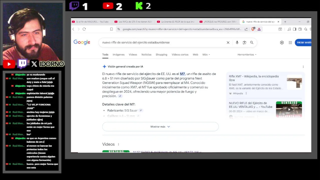The image size is (320, 180).
Task: Bookmark this page with the bookmark icon
Action: tap(111, 29)
